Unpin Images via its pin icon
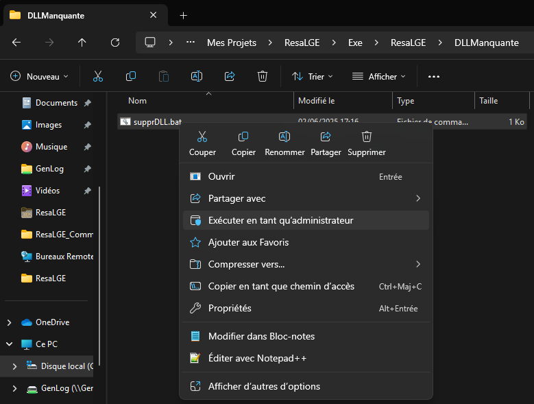 point(88,125)
